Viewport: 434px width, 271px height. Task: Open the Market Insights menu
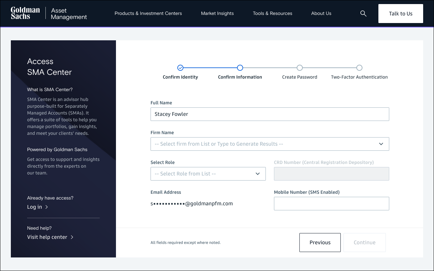tap(217, 14)
